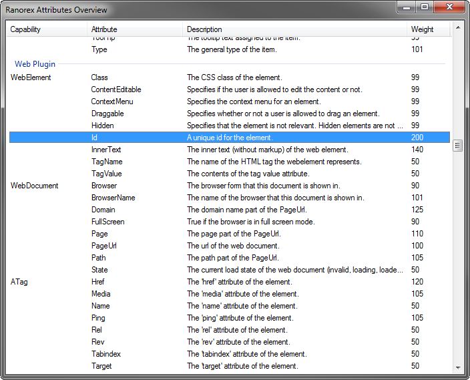
Task: Click the weight value 125
Action: pos(417,210)
